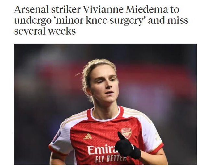Click the Arsenal crest on the jersey
This screenshot has height=167, width=211.
pos(126,133)
